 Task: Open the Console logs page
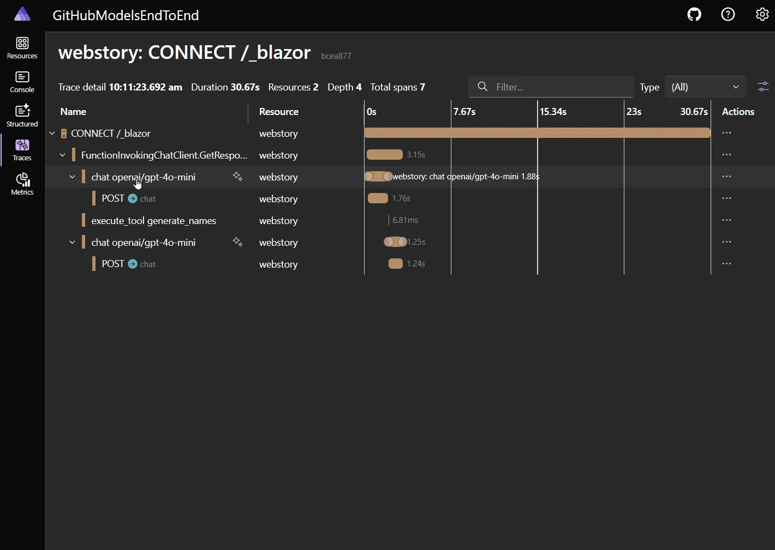pyautogui.click(x=22, y=82)
